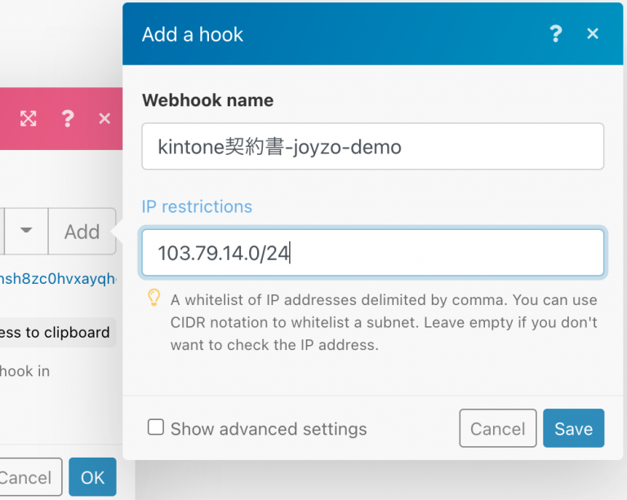Save the new webhook
627x500 pixels.
pyautogui.click(x=573, y=429)
